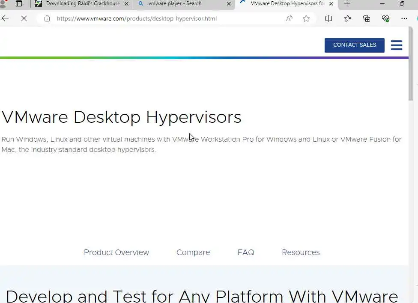Switch to Downloading Raldi's Crackhouse tab

coord(82,3)
